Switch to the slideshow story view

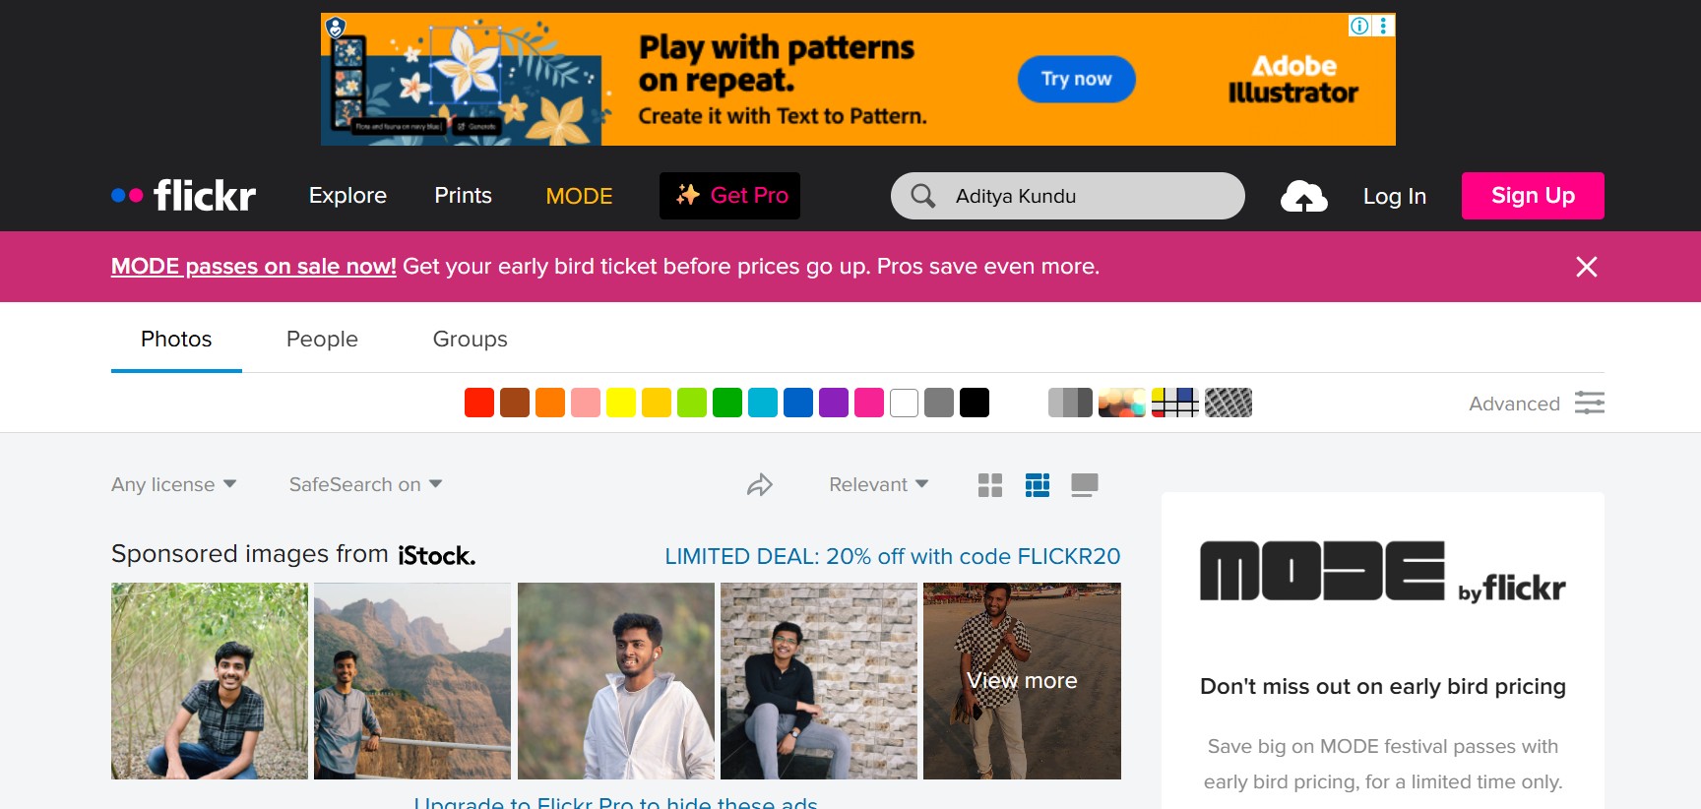[1084, 484]
